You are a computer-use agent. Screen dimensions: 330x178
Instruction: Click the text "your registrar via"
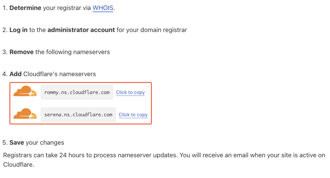click(67, 8)
